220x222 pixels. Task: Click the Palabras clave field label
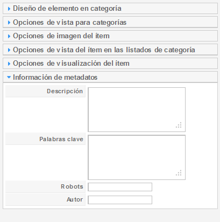[x=61, y=139]
